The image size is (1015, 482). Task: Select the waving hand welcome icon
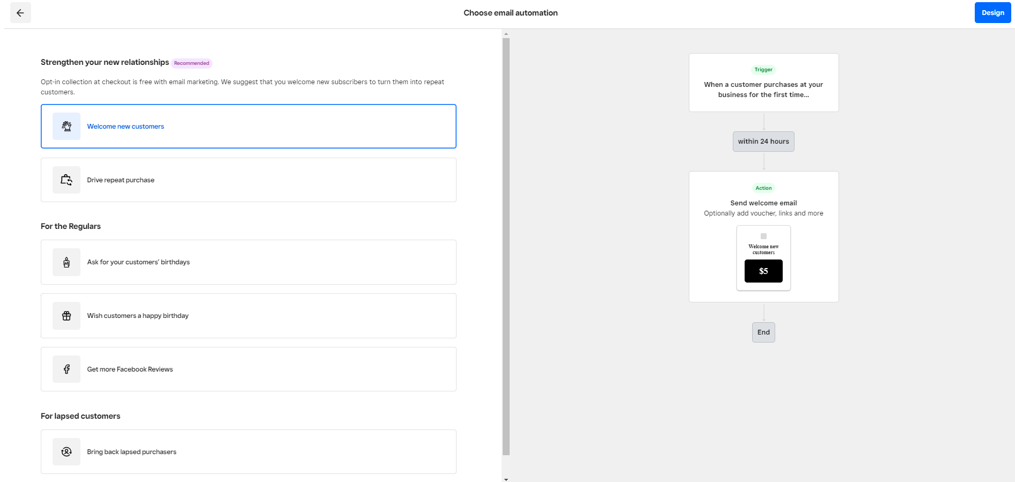click(67, 127)
